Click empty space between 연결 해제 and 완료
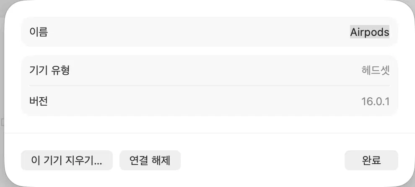 click(262, 160)
